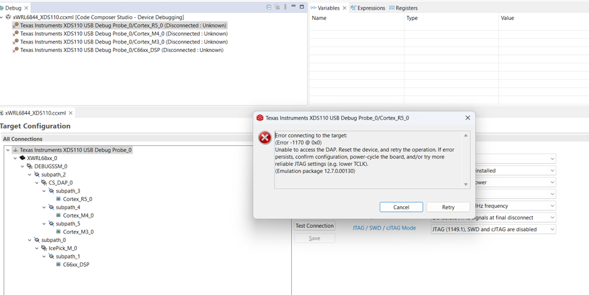
Task: Minimize the Debug view panel
Action: 293,6
